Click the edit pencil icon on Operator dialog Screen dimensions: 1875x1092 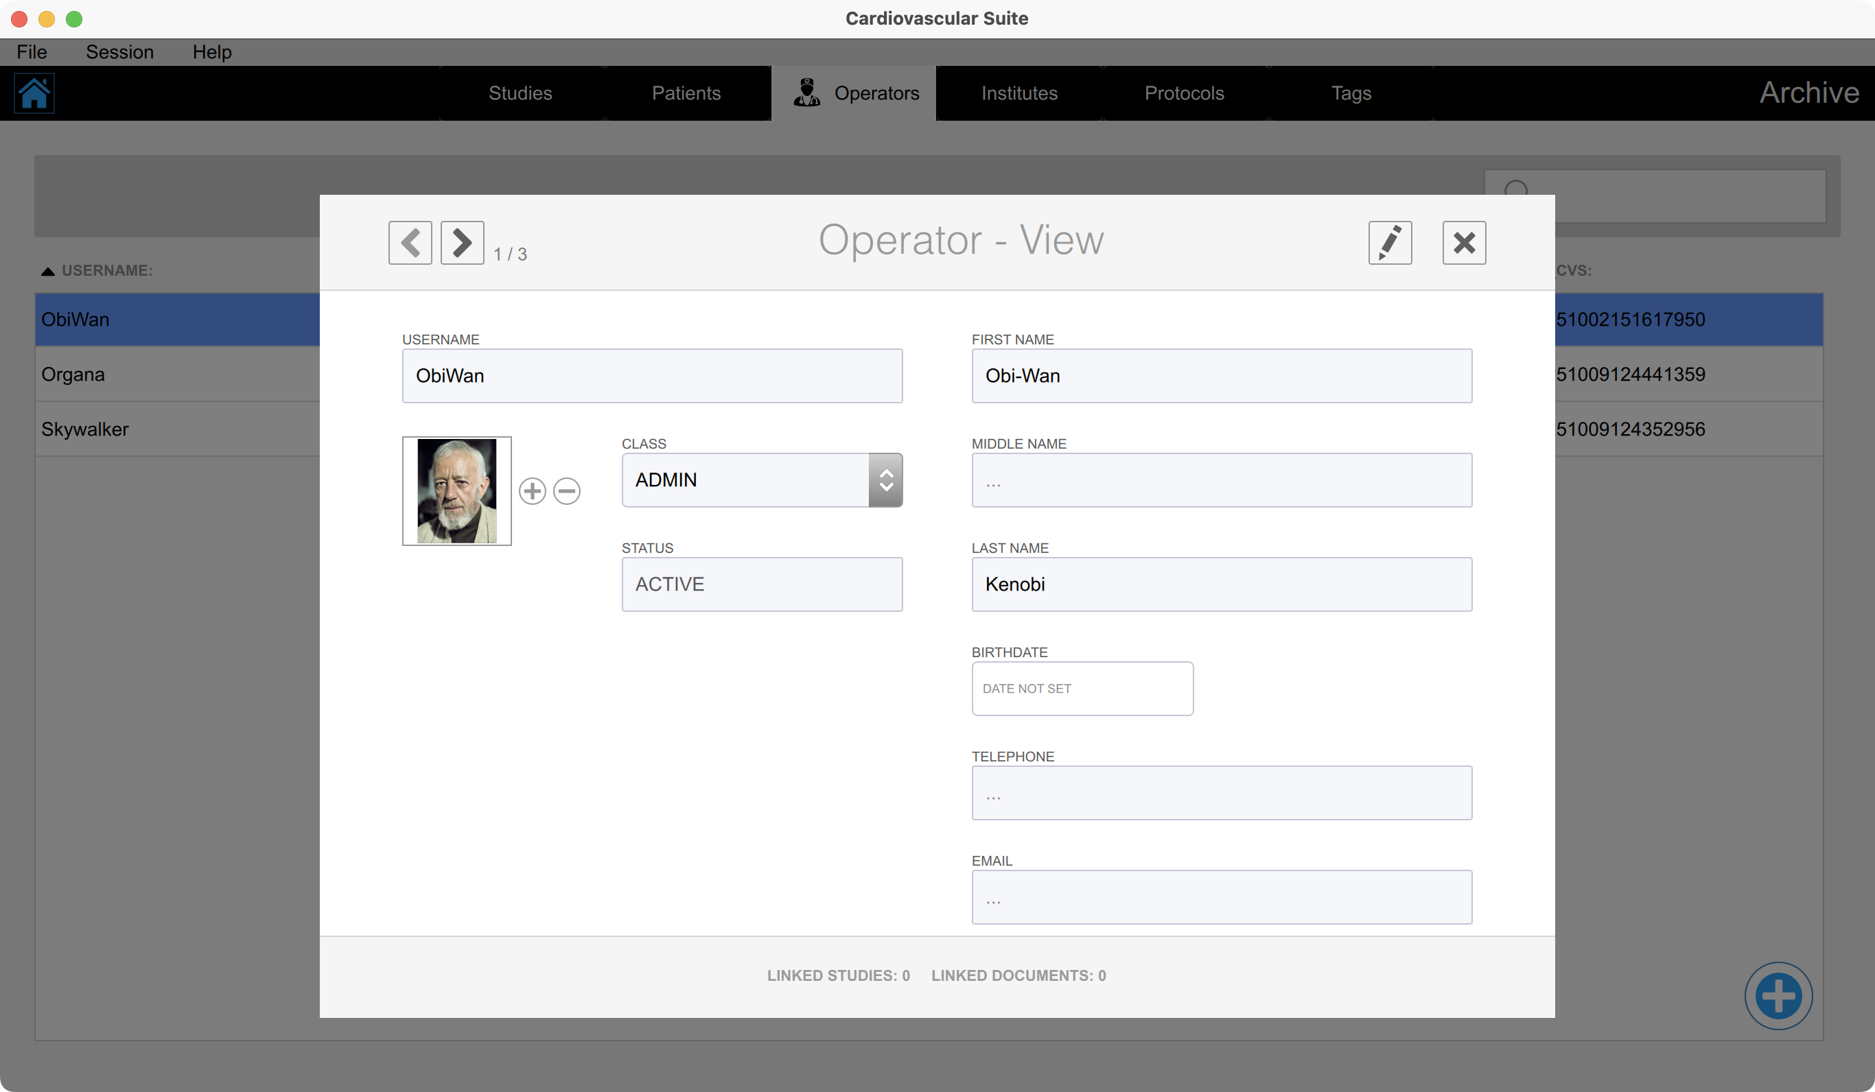pyautogui.click(x=1389, y=243)
